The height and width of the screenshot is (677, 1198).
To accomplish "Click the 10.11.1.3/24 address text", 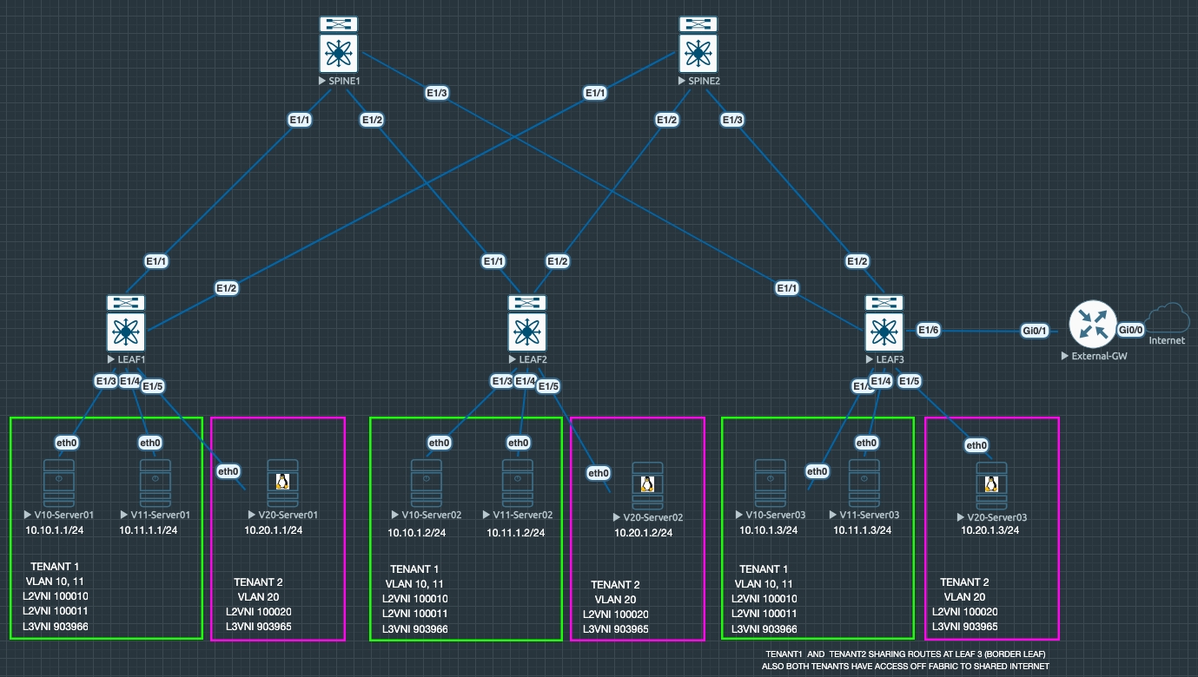I will (863, 529).
